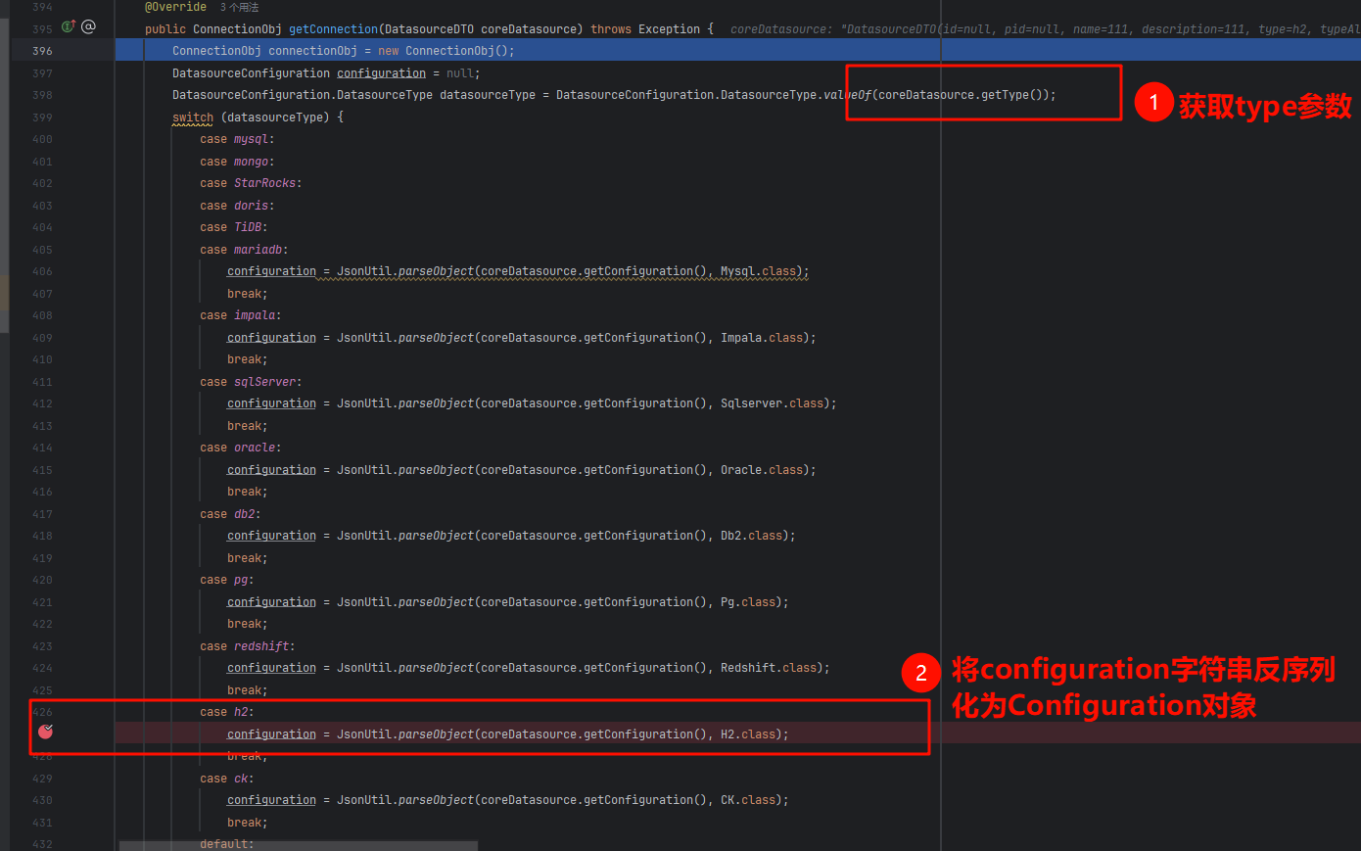Click the "default:" label at the bottom
The width and height of the screenshot is (1361, 851).
coord(226,844)
